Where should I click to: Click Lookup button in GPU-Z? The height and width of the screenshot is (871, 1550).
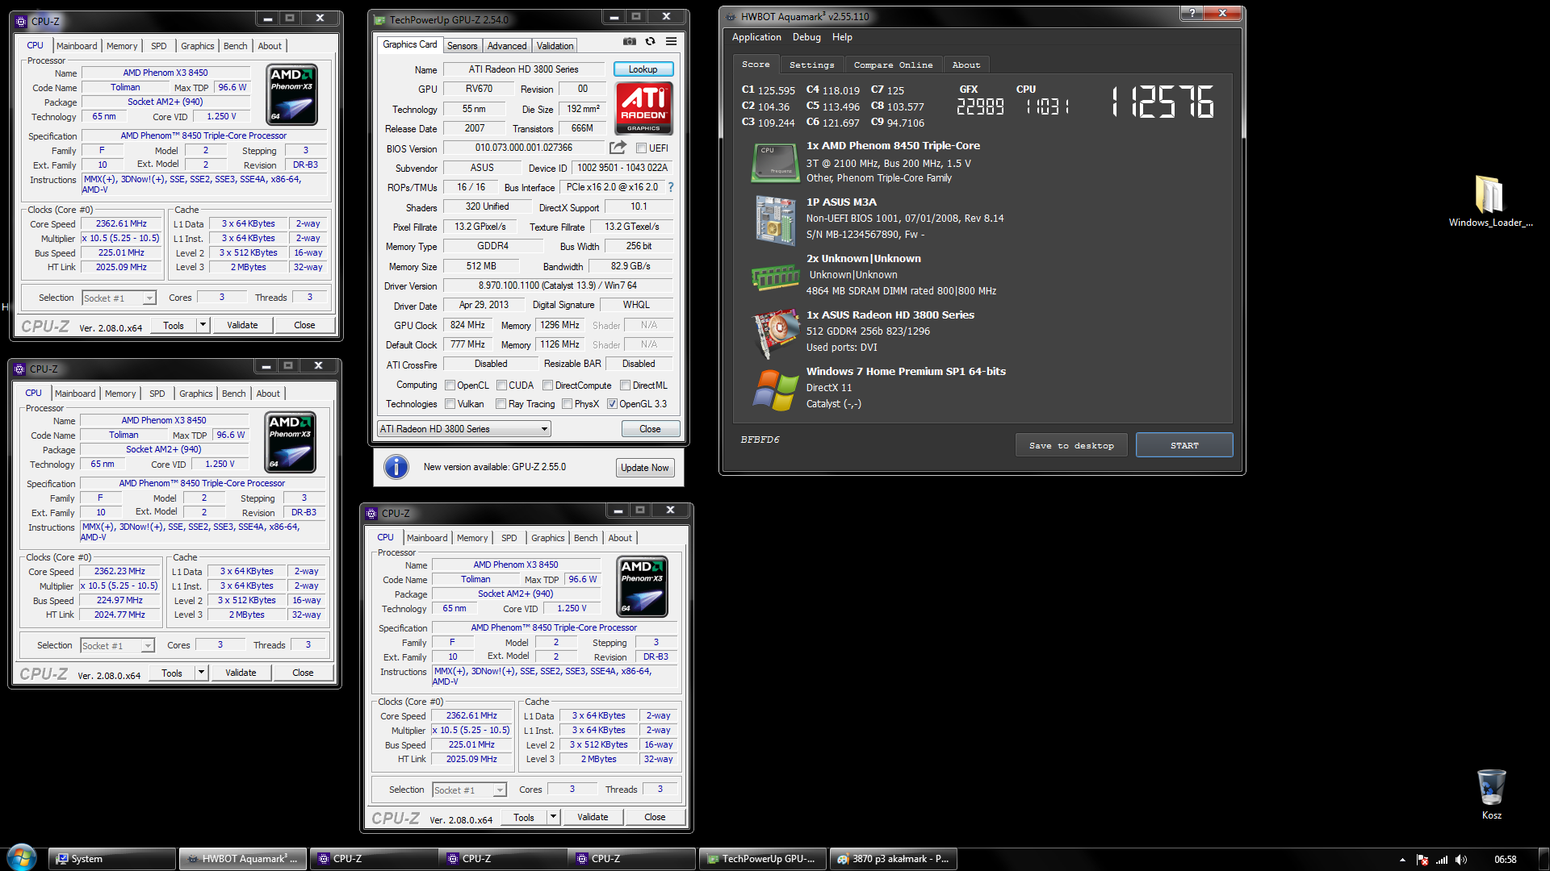pyautogui.click(x=643, y=69)
